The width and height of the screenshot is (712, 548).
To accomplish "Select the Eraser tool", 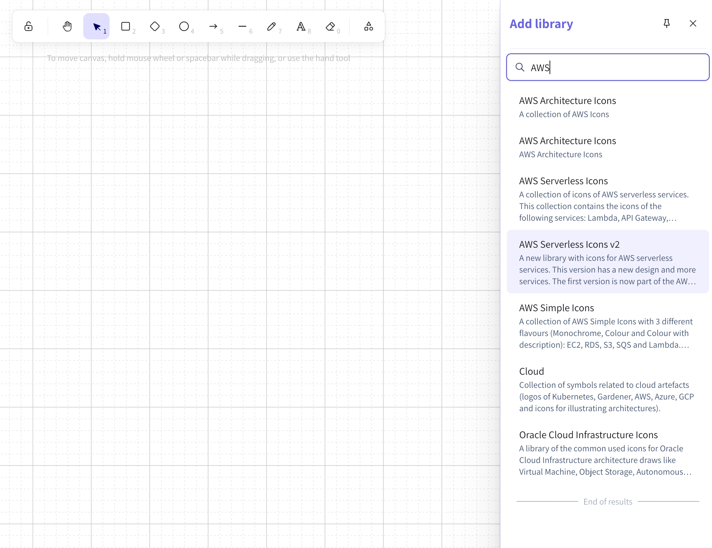I will pyautogui.click(x=330, y=26).
